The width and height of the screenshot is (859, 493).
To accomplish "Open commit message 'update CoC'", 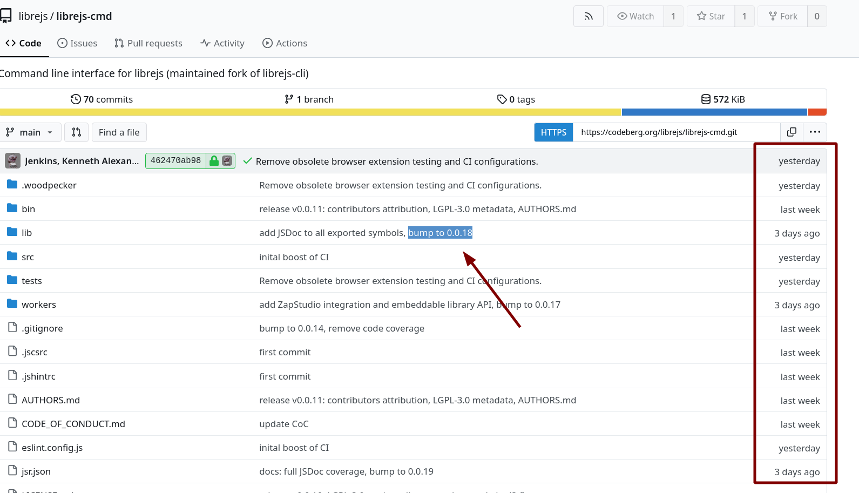I will click(x=284, y=424).
